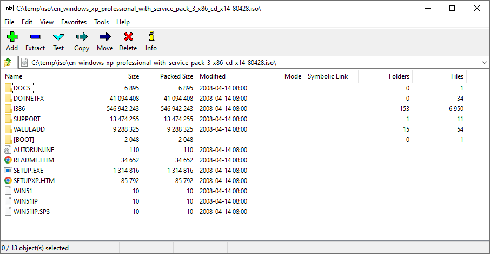The height and width of the screenshot is (254, 490).
Task: Click the AUTORUN.INF file icon
Action: point(9,150)
